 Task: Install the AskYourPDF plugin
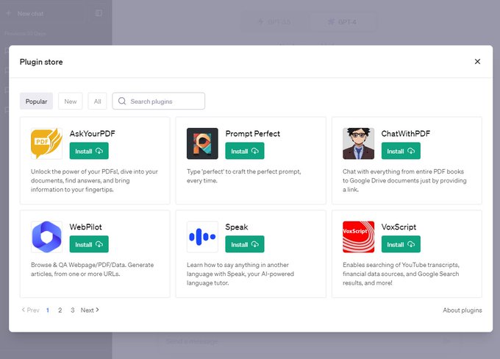click(89, 151)
